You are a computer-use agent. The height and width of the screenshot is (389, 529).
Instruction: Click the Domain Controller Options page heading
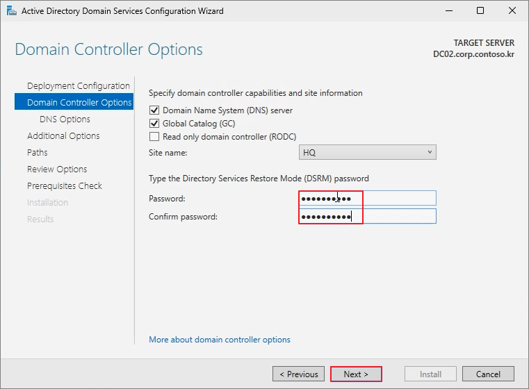click(108, 49)
